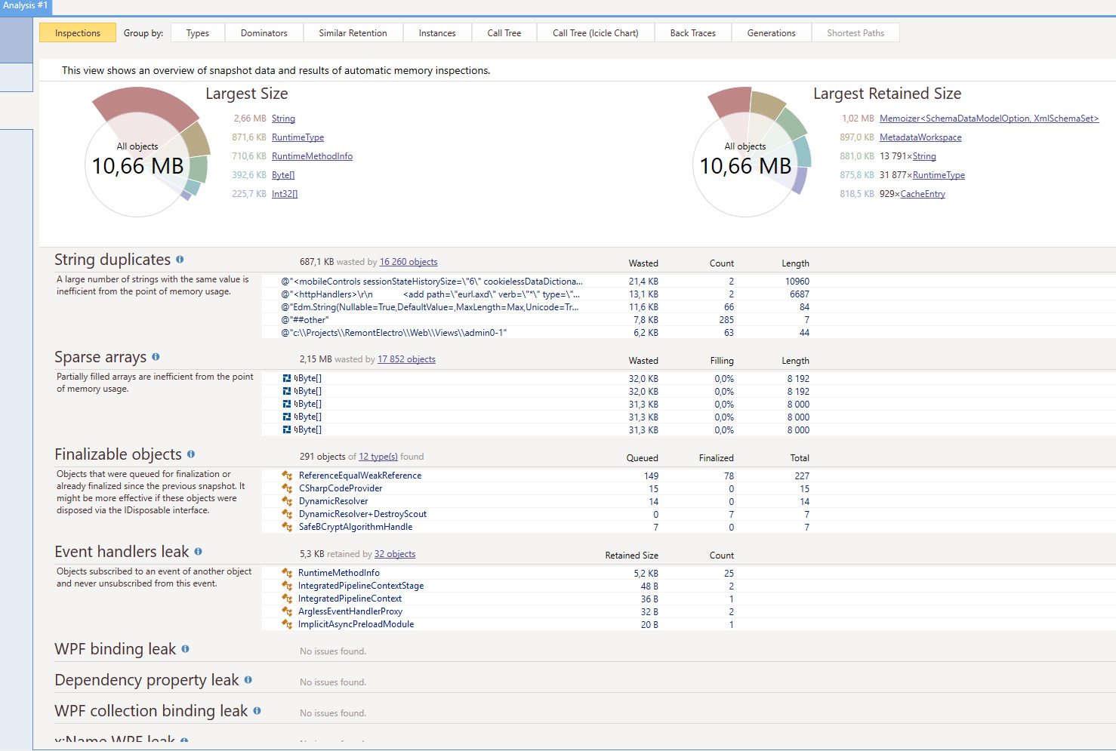
Task: Group by Types
Action: [198, 33]
